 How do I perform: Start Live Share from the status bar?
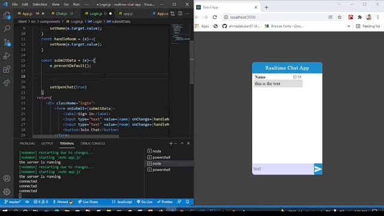click(x=88, y=202)
